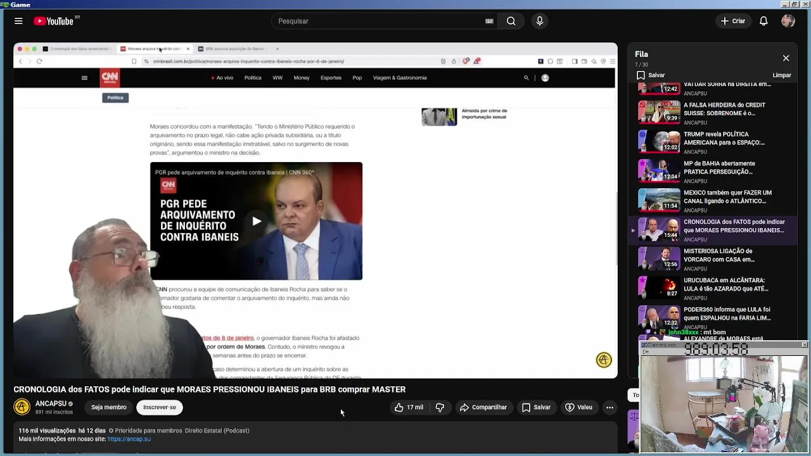Open the ANCAPSU channel avatar
Image resolution: width=811 pixels, height=456 pixels.
[22, 407]
